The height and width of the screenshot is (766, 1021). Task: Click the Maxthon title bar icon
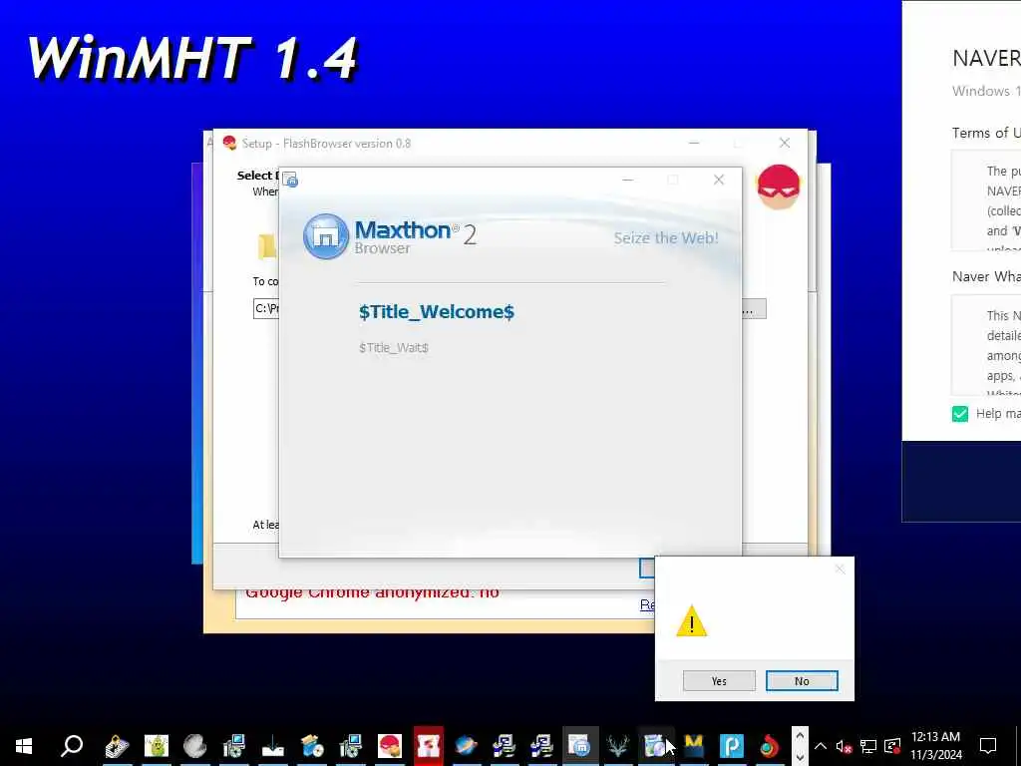pyautogui.click(x=290, y=180)
